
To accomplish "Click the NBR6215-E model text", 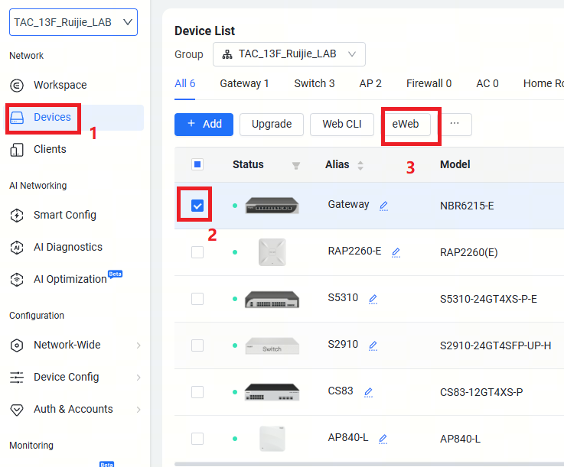I will pyautogui.click(x=467, y=206).
